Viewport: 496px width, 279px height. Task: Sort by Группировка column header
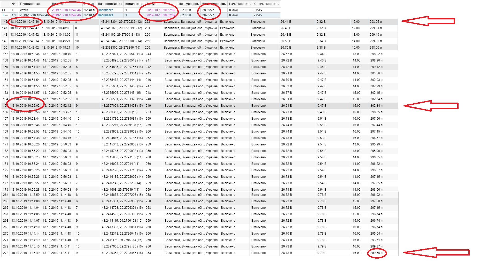[x=30, y=4]
